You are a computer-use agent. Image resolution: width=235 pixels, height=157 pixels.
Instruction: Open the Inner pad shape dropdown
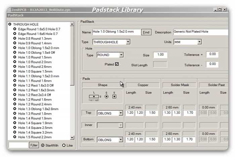[x=121, y=125]
